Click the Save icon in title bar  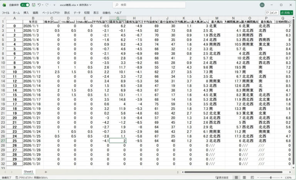pos(34,5)
